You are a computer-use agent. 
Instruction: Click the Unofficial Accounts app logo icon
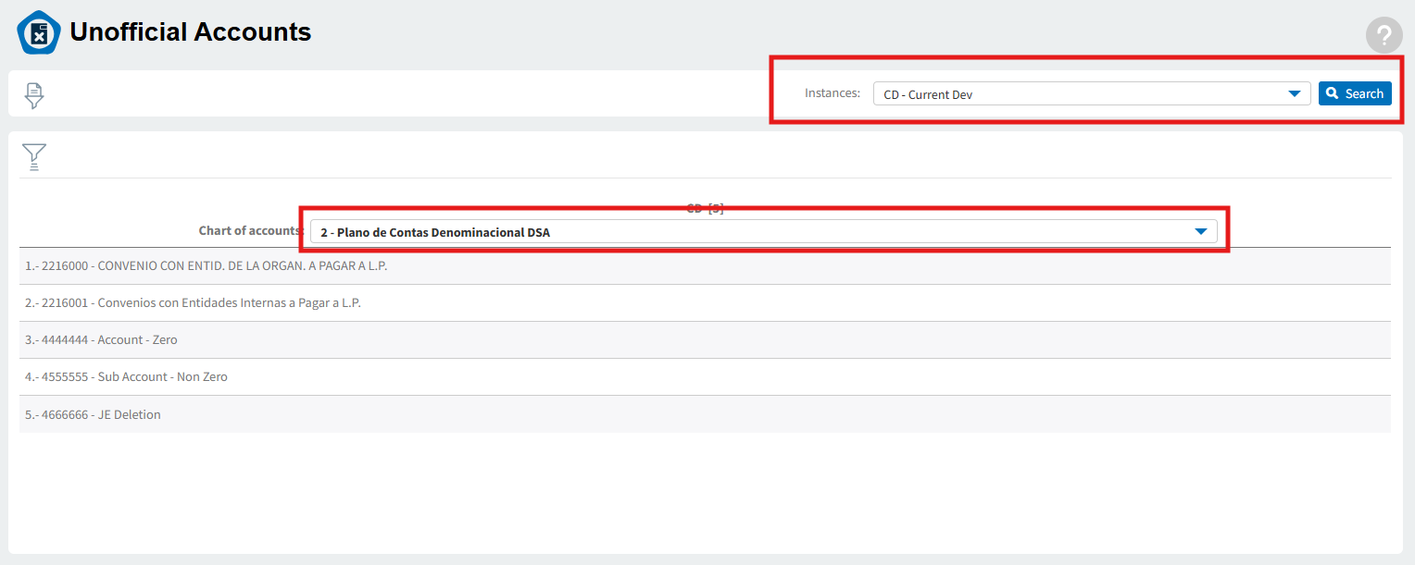pos(39,32)
